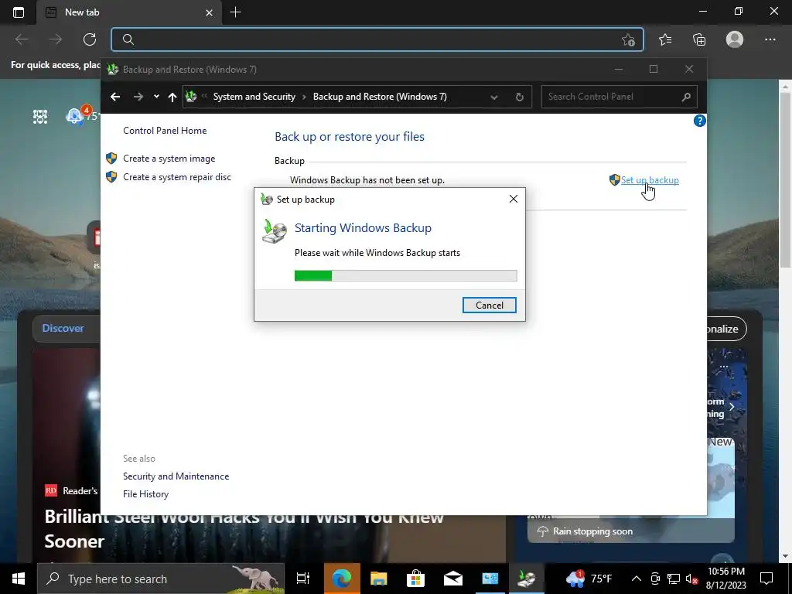Click the Control Panel help icon
The height and width of the screenshot is (594, 792).
pyautogui.click(x=699, y=121)
